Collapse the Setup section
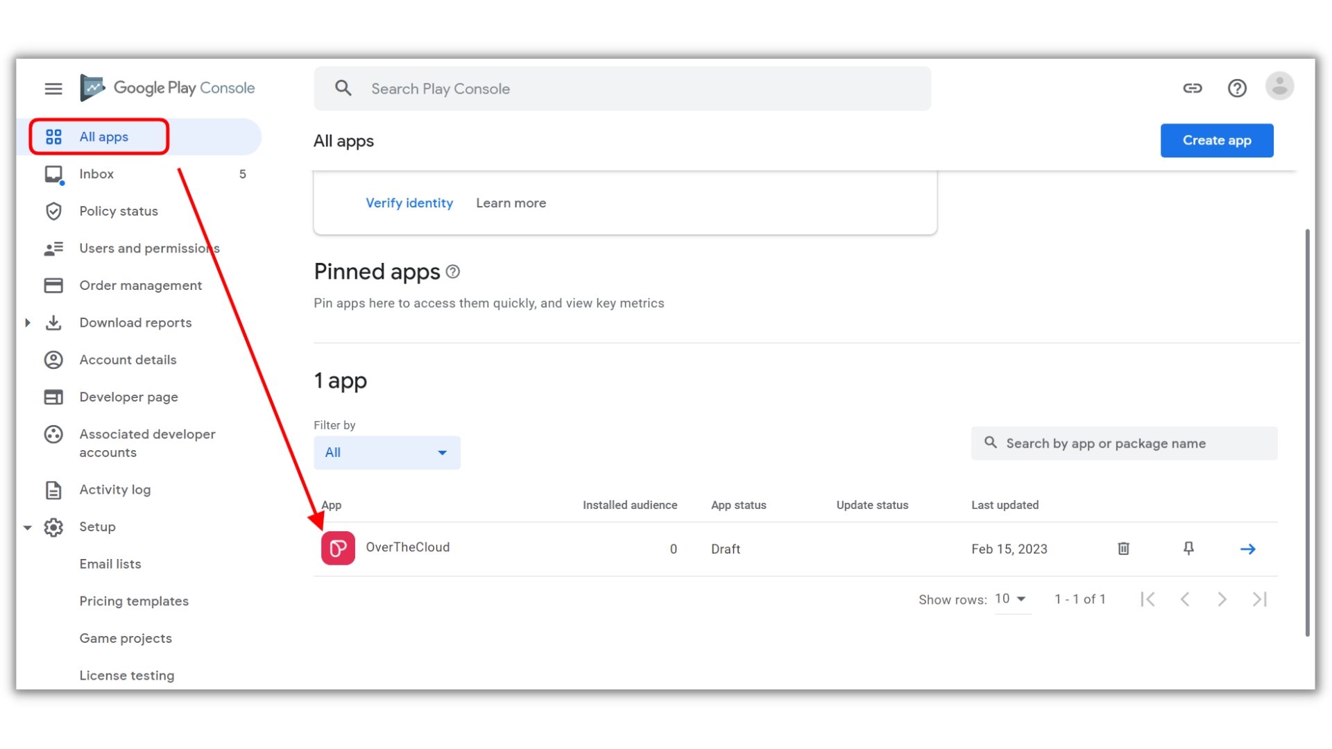The width and height of the screenshot is (1332, 749). point(28,527)
